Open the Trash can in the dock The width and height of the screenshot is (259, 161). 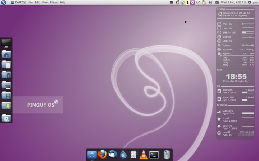pyautogui.click(x=167, y=155)
